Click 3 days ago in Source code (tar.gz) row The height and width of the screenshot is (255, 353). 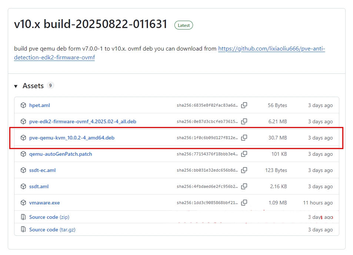(x=320, y=230)
